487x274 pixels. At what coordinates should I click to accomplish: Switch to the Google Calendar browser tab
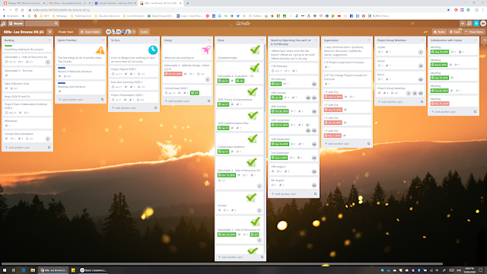115,3
